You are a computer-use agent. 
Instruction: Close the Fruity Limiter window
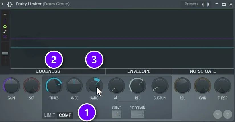[x=231, y=4]
